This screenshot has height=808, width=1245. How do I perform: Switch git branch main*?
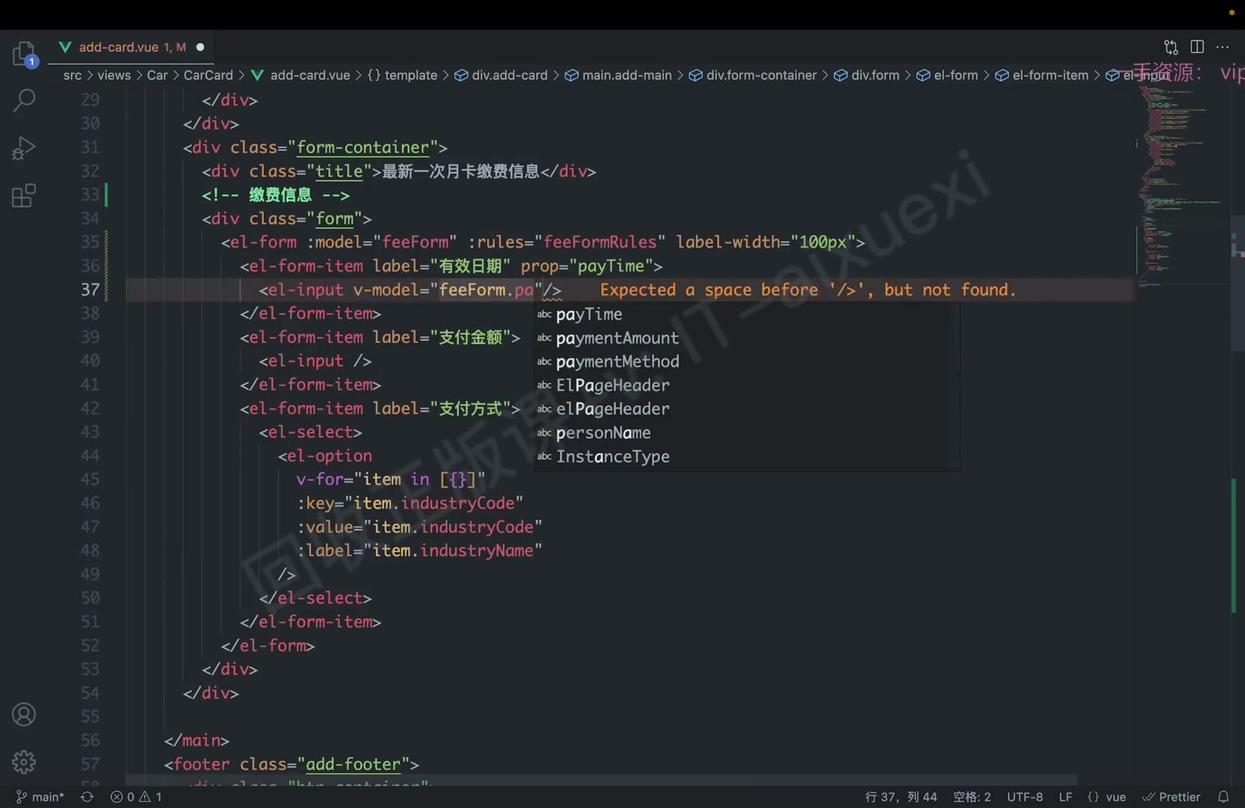pyautogui.click(x=40, y=797)
